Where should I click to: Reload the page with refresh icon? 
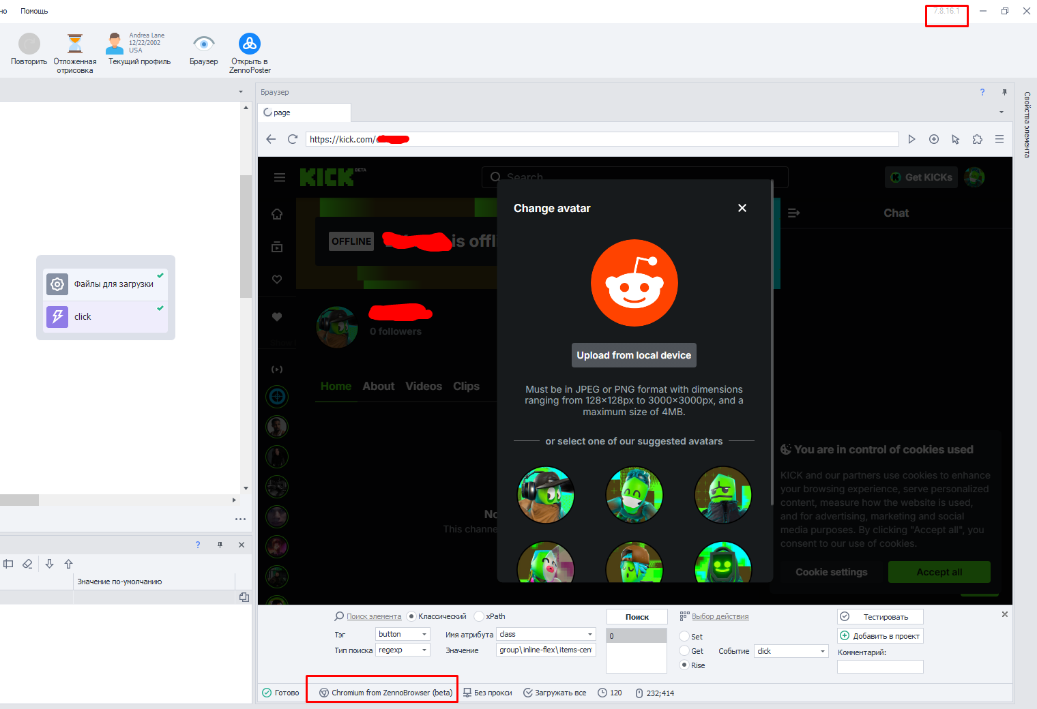point(293,139)
